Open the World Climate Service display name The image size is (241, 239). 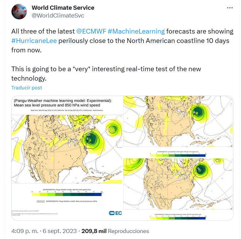point(63,8)
